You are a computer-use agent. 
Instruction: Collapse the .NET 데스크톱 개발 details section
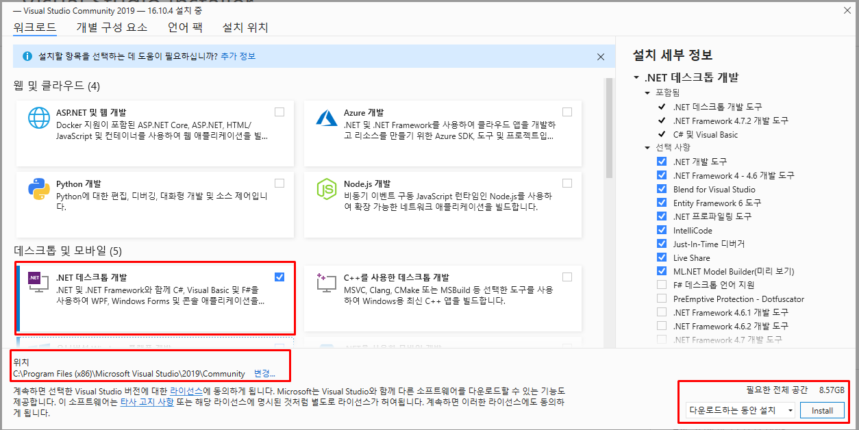pyautogui.click(x=636, y=78)
